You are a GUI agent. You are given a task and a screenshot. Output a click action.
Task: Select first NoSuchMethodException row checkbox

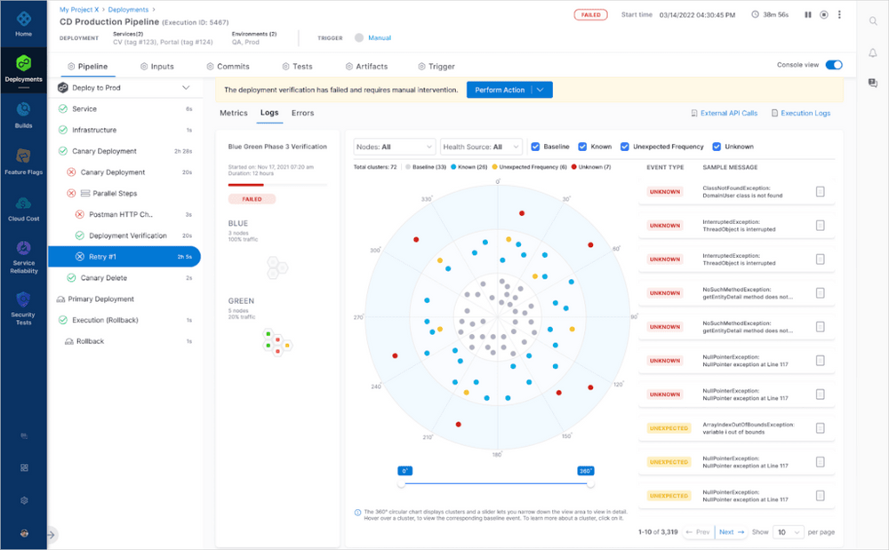click(820, 293)
